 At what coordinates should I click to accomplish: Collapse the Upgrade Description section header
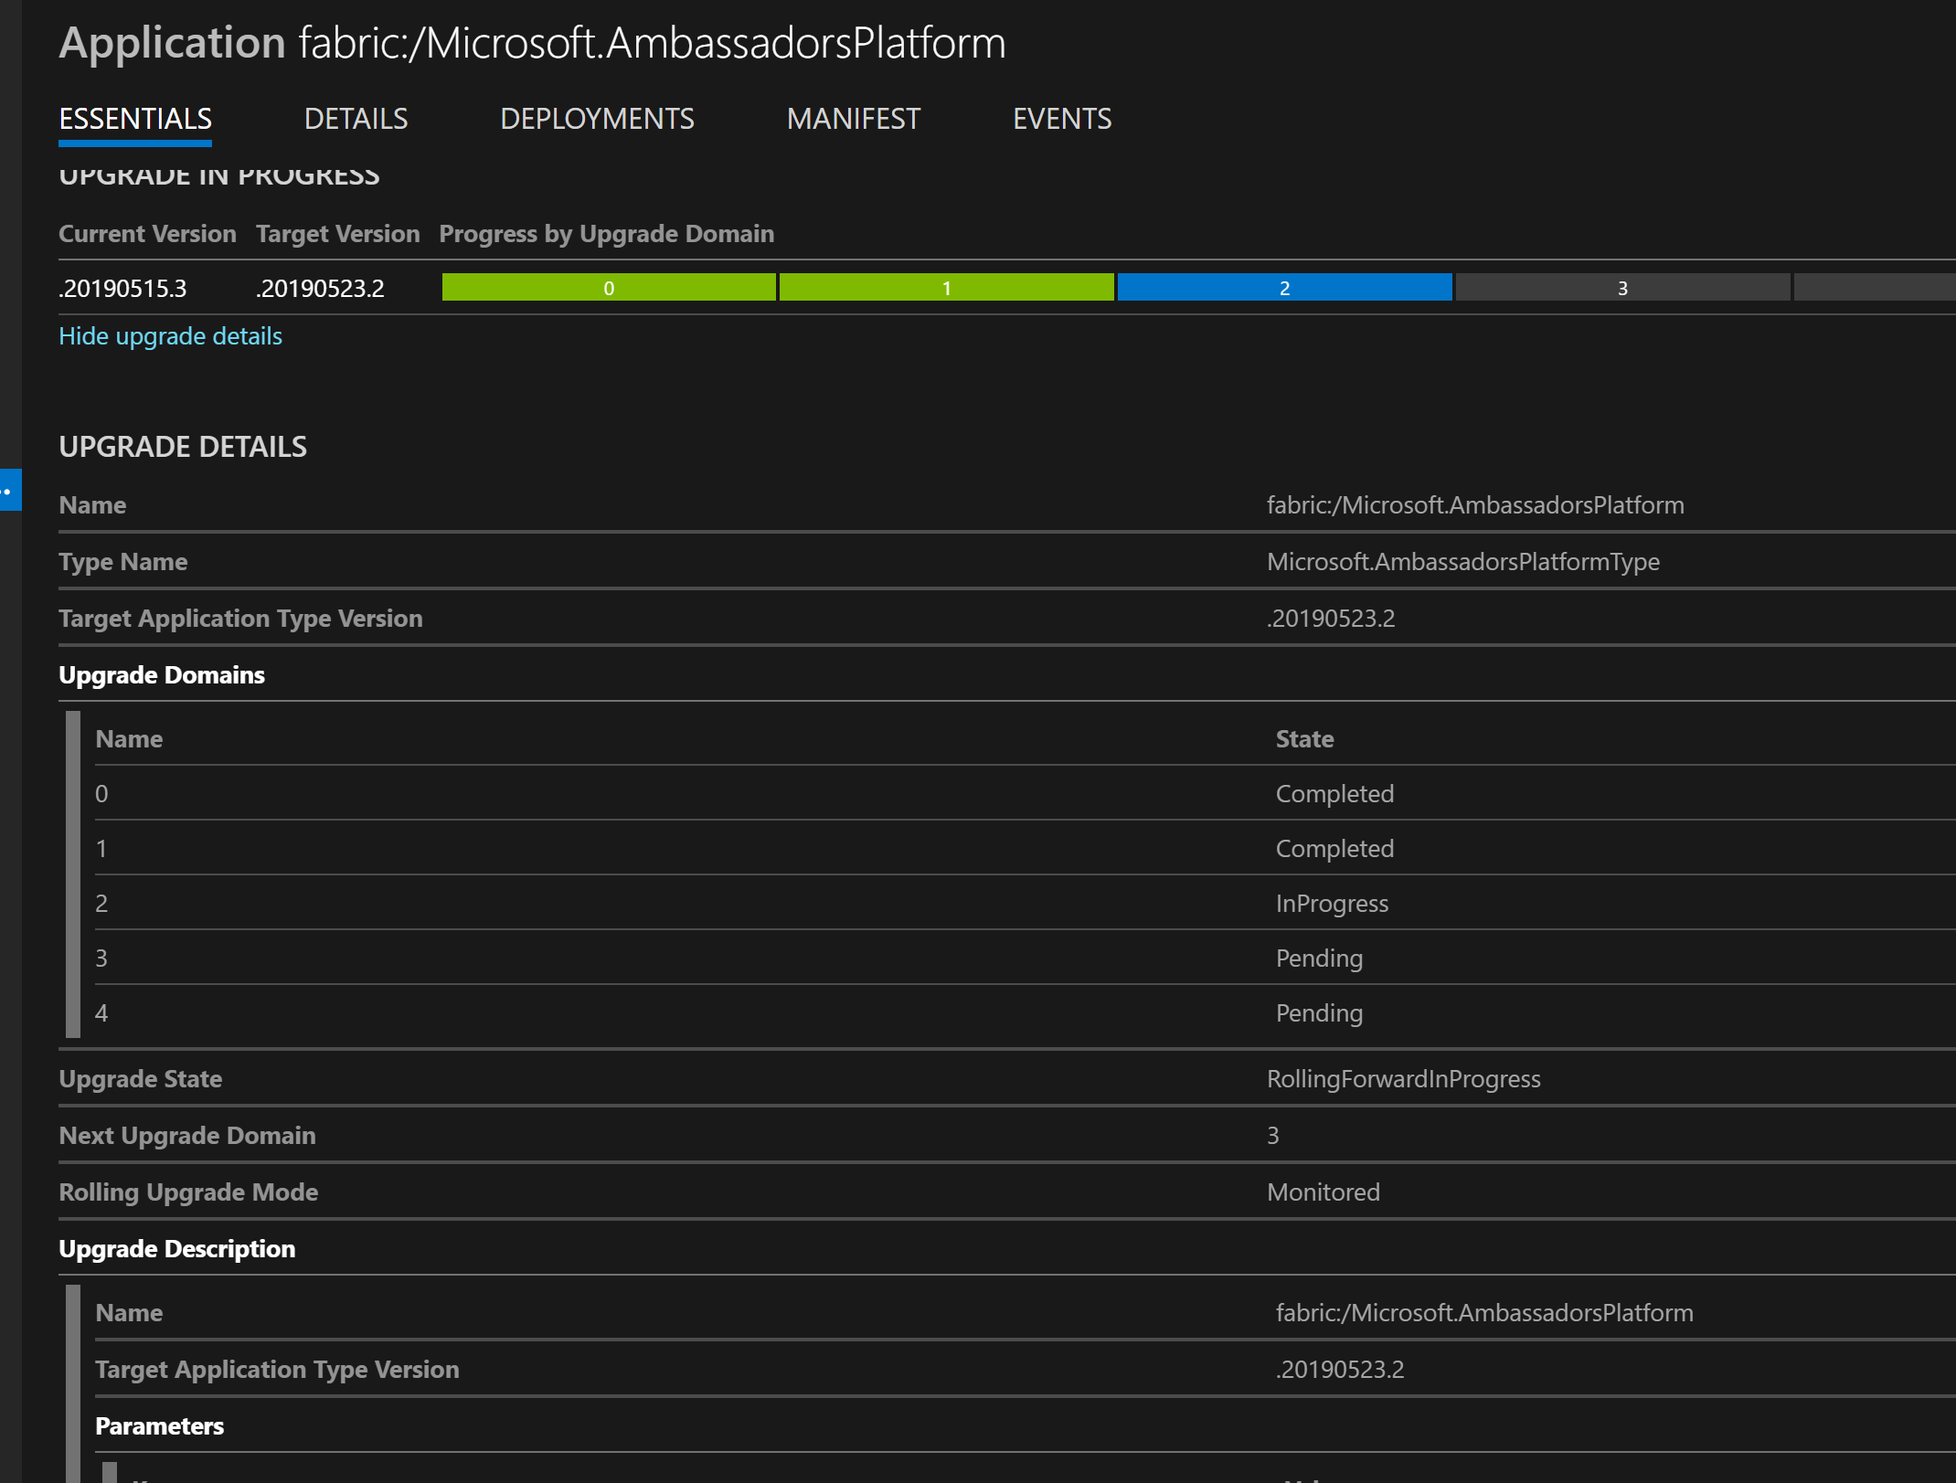[176, 1249]
